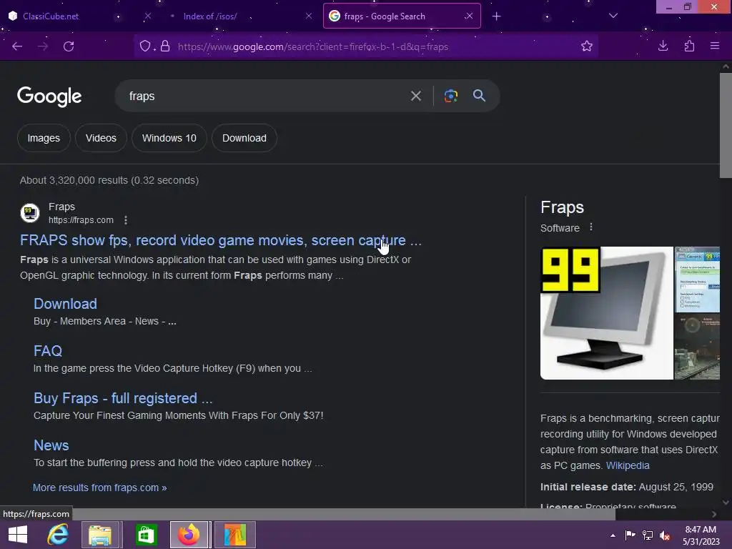
Task: Show hidden system tray icons
Action: [x=613, y=535]
